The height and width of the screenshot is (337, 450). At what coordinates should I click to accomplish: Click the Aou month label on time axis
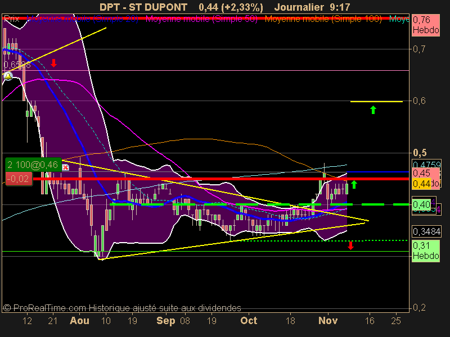[79, 320]
